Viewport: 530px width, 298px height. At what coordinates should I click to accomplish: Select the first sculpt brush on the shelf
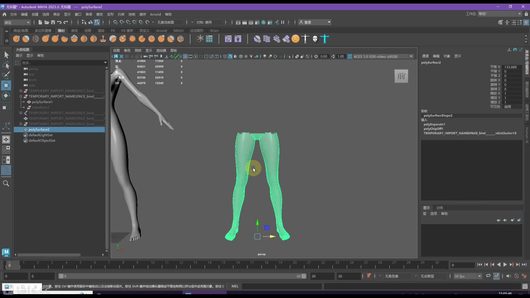coord(16,39)
